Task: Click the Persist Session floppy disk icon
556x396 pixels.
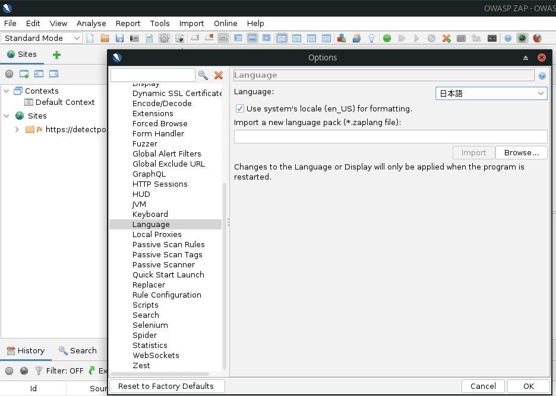Action: click(x=119, y=38)
